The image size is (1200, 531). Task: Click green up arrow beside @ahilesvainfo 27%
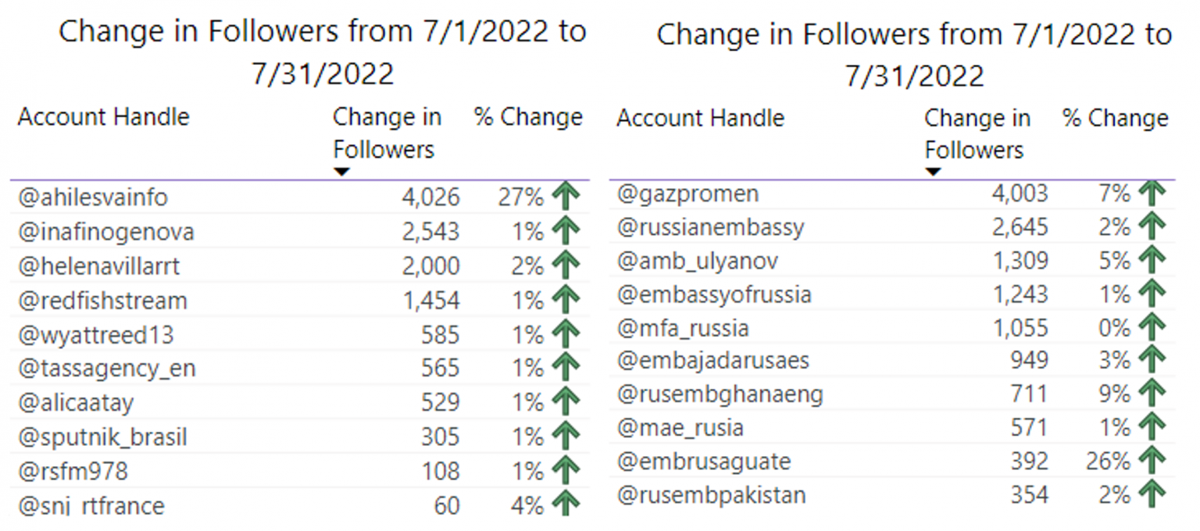pyautogui.click(x=566, y=197)
